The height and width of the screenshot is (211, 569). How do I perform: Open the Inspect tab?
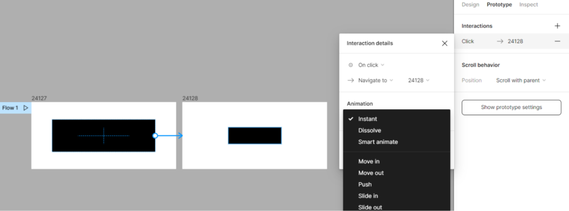pos(528,4)
